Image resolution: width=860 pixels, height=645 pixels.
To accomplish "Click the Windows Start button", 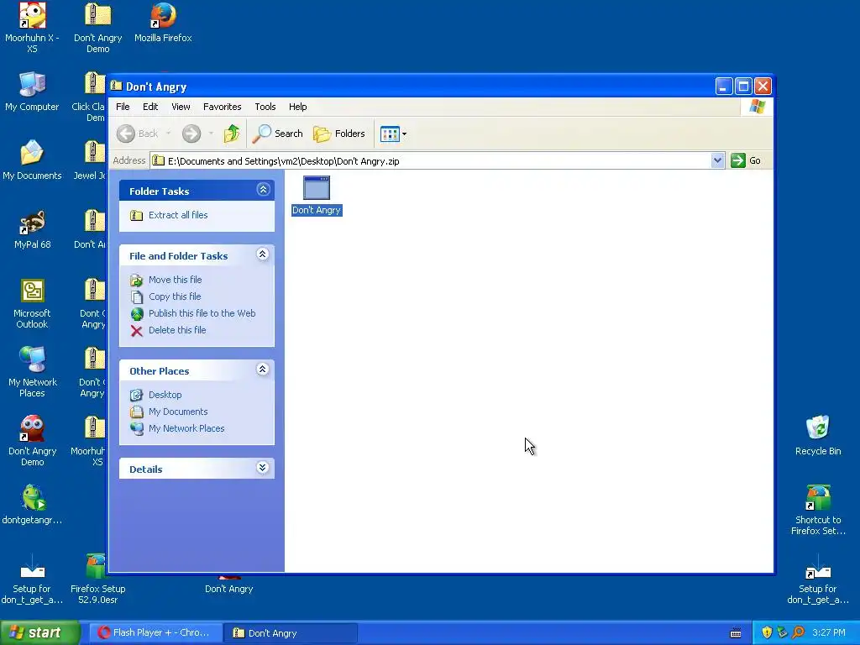I will pos(40,632).
